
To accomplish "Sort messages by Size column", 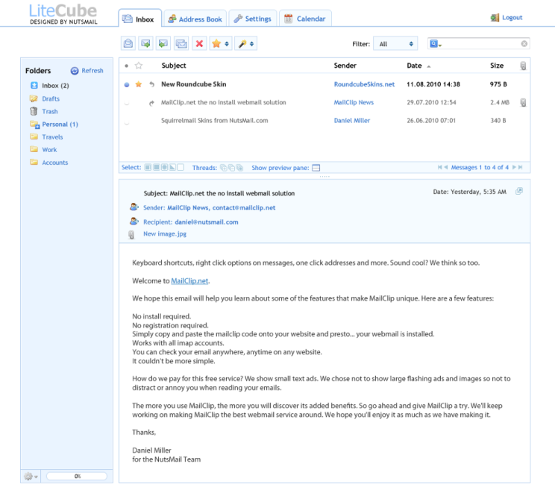I will click(497, 66).
